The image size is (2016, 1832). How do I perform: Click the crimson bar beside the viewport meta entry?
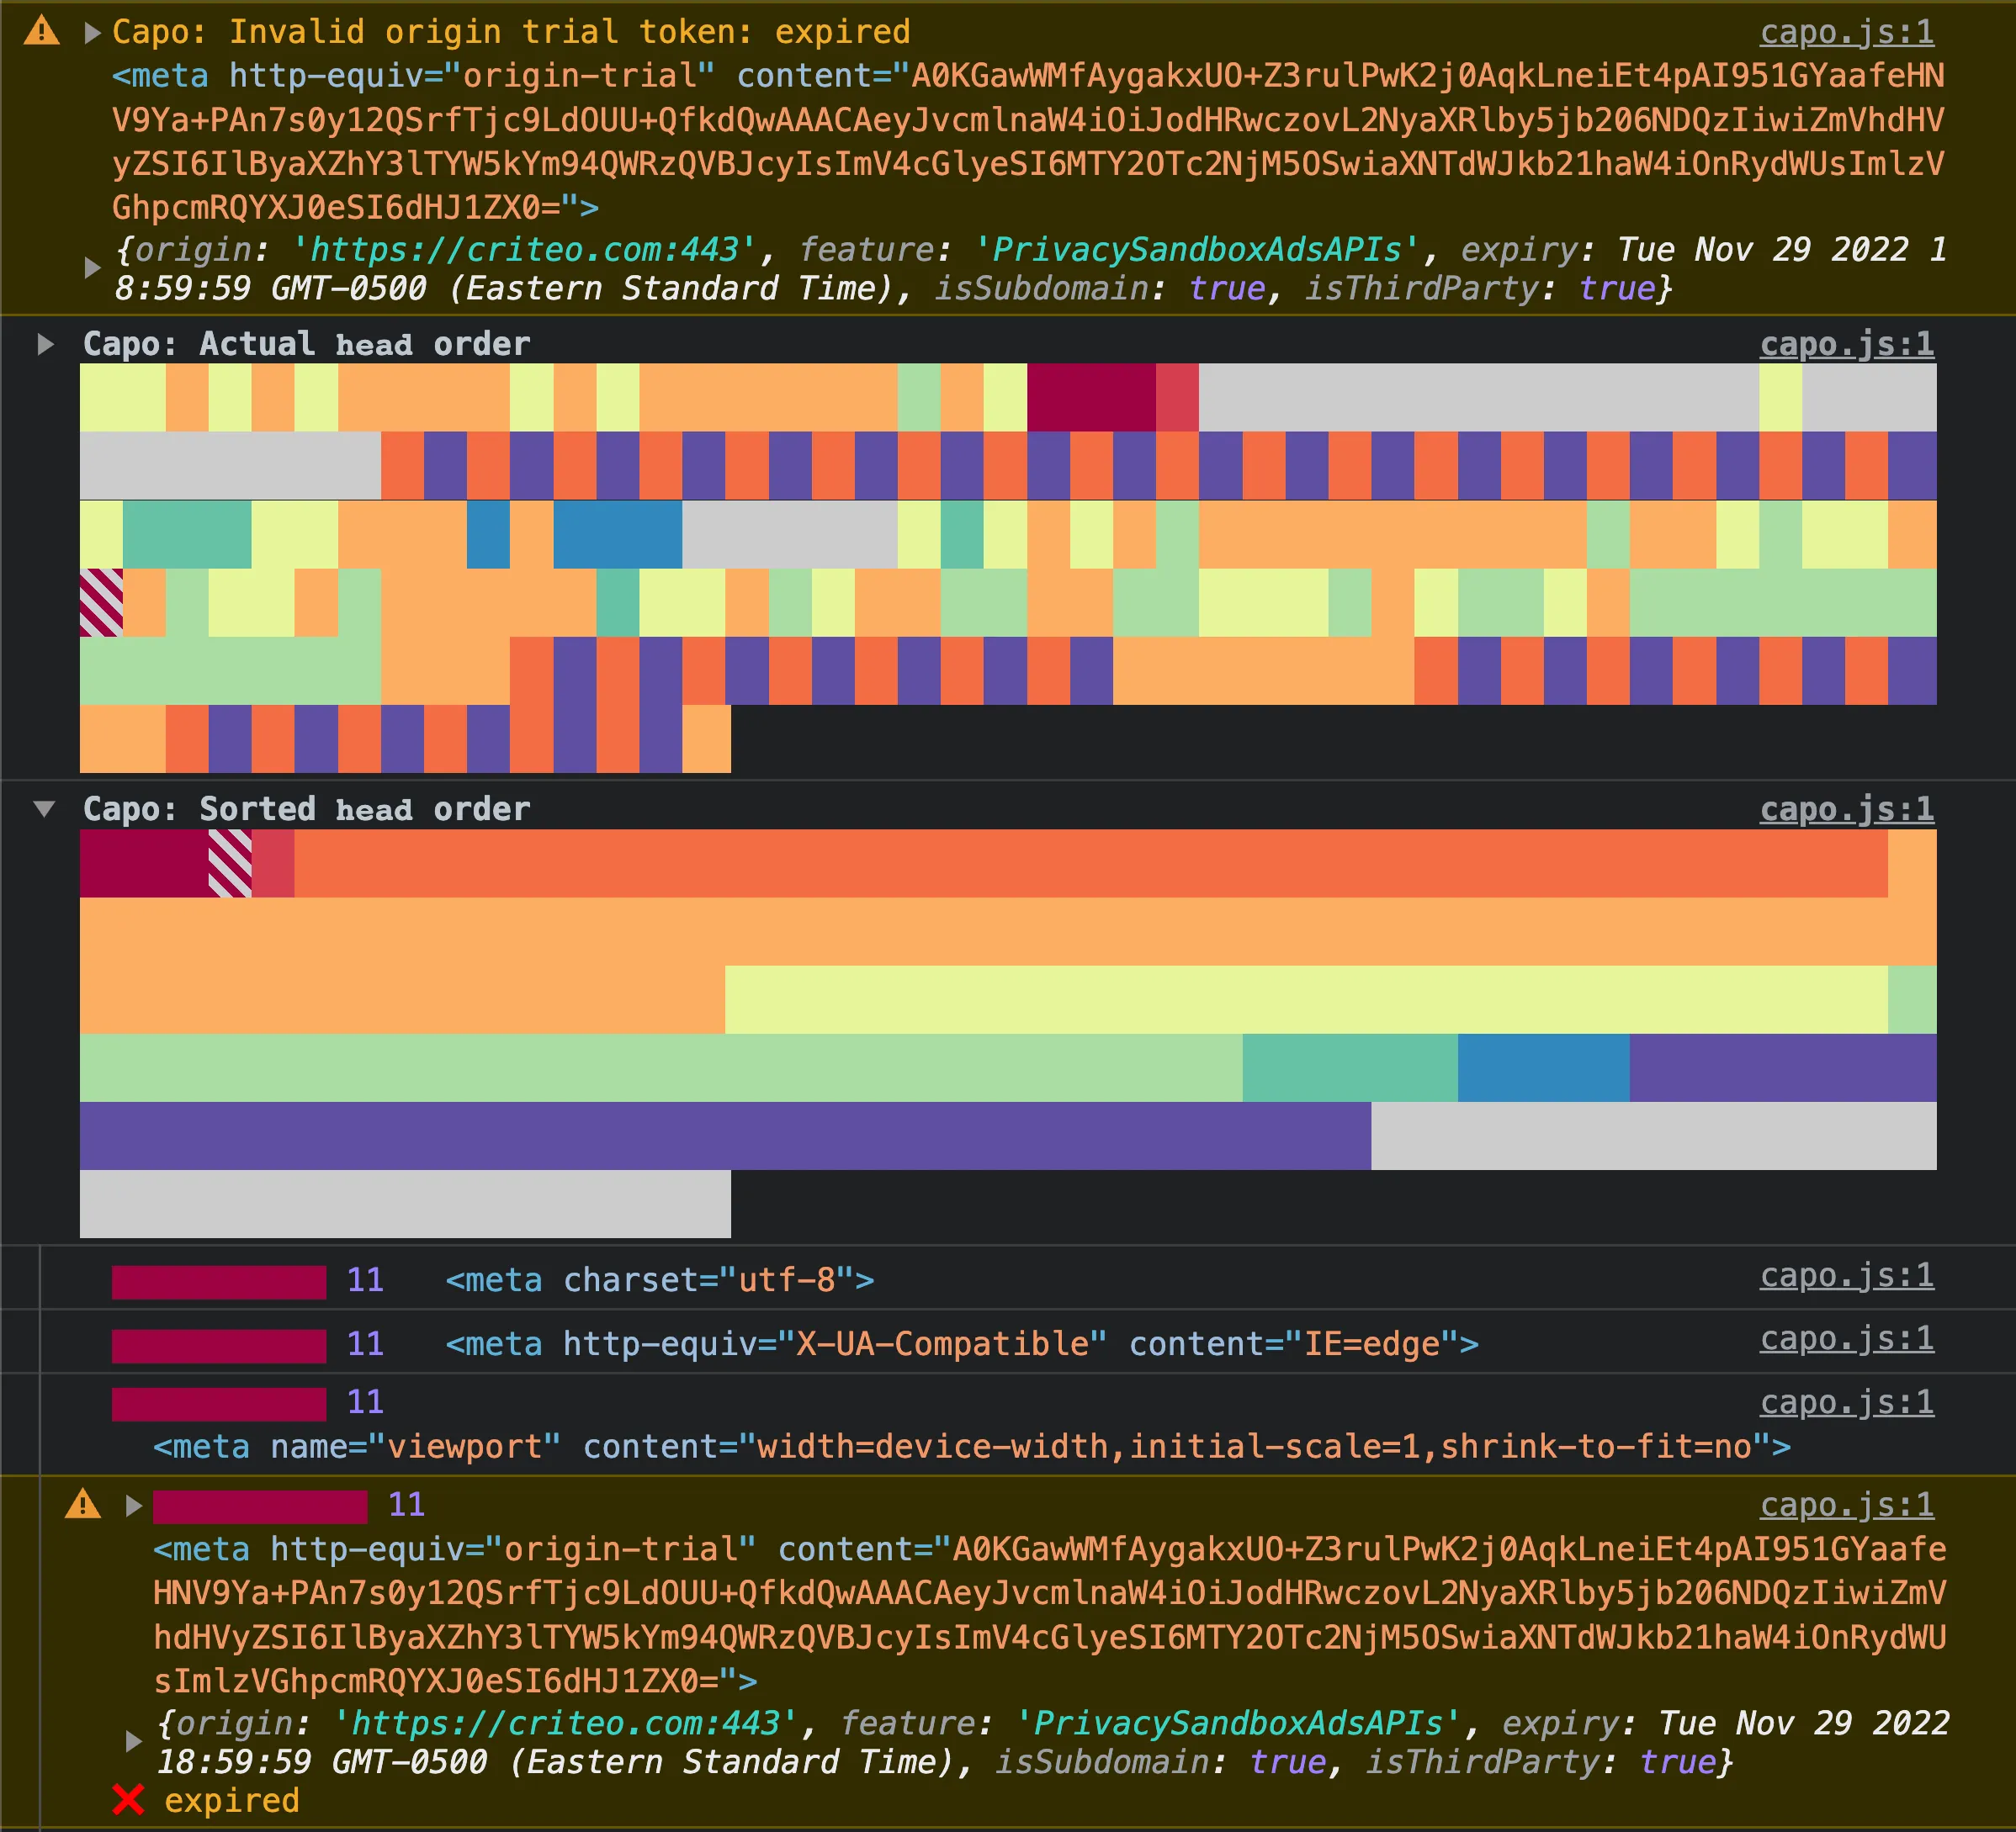218,1404
